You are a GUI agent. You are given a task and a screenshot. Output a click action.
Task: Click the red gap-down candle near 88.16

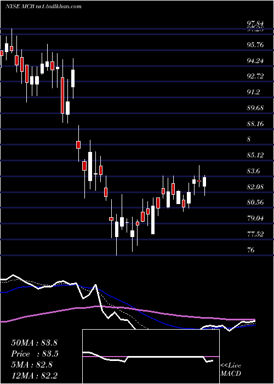[x=78, y=145]
